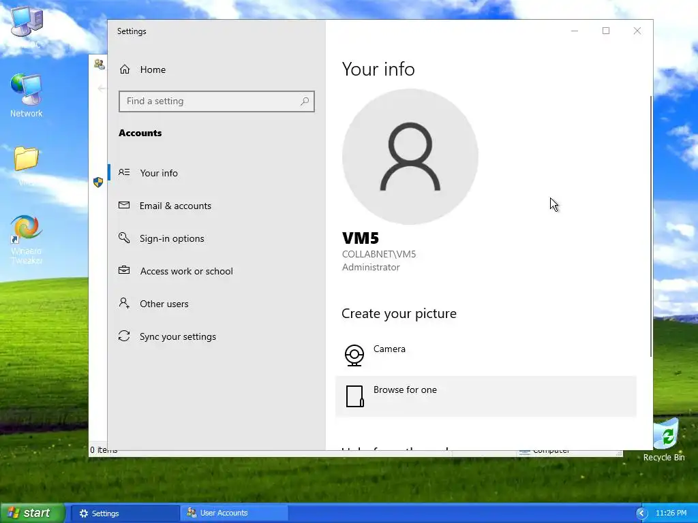Image resolution: width=698 pixels, height=523 pixels.
Task: Click the webcam icon
Action: [354, 355]
